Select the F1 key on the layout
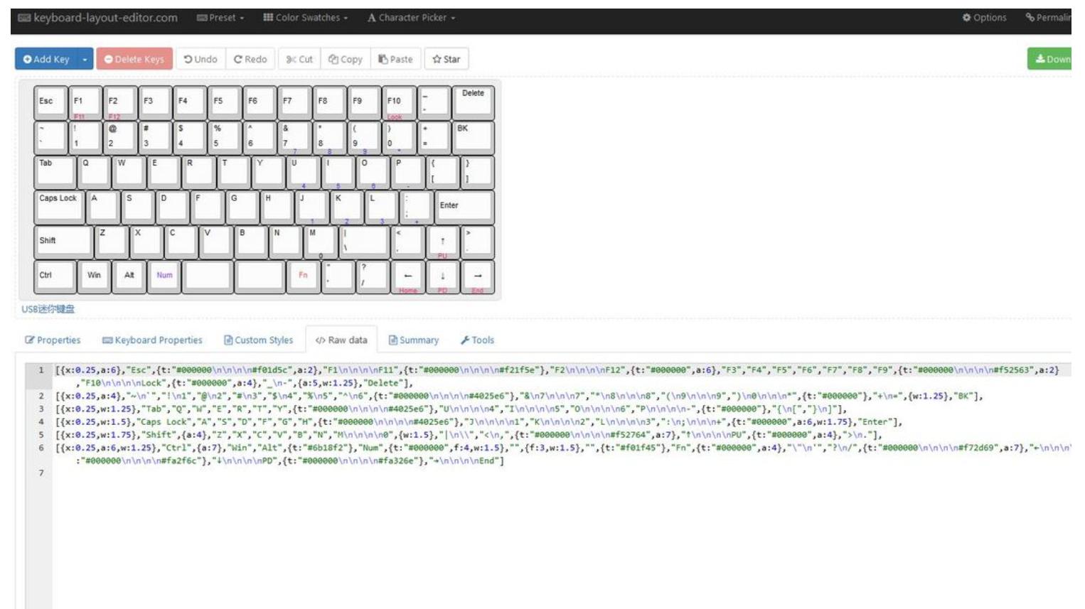Image resolution: width=1085 pixels, height=609 pixels. 85,102
